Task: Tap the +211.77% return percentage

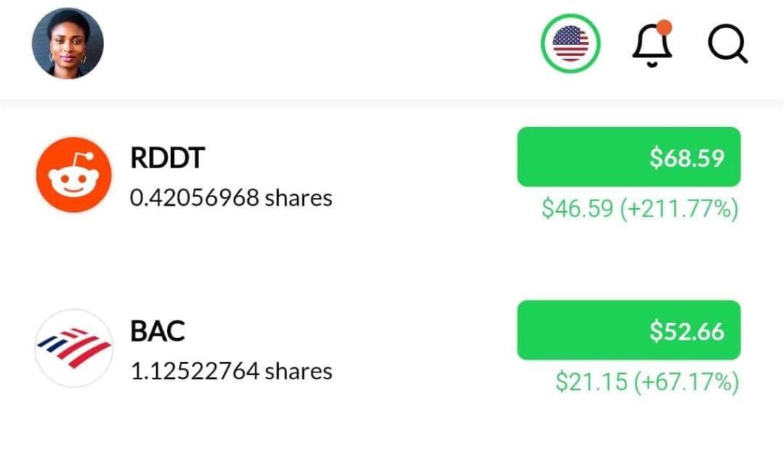Action: point(679,208)
